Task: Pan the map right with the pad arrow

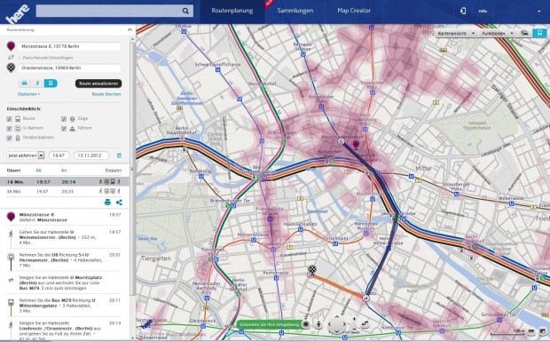Action: pos(344,325)
